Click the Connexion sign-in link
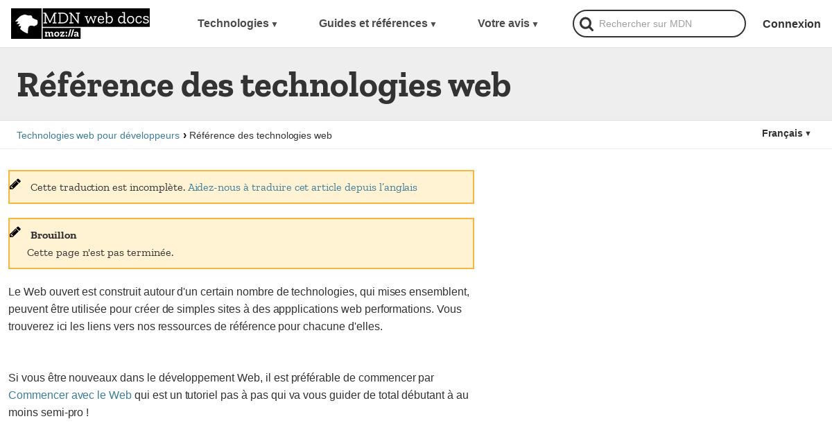Image resolution: width=832 pixels, height=437 pixels. coord(792,24)
